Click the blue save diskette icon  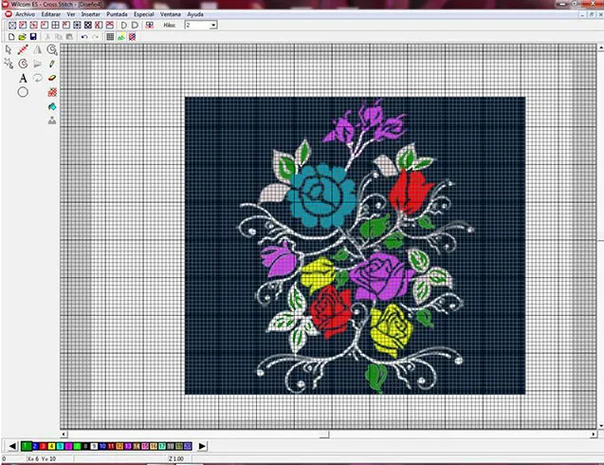pyautogui.click(x=33, y=37)
